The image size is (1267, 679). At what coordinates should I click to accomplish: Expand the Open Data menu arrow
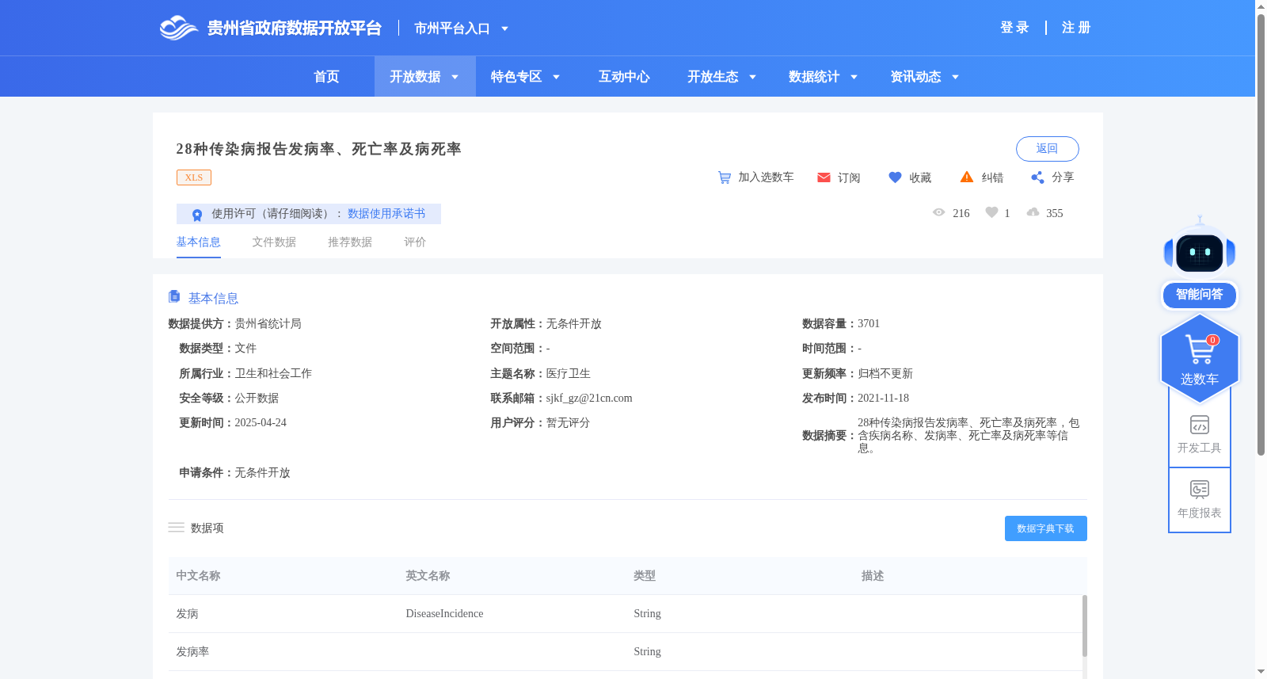(455, 77)
